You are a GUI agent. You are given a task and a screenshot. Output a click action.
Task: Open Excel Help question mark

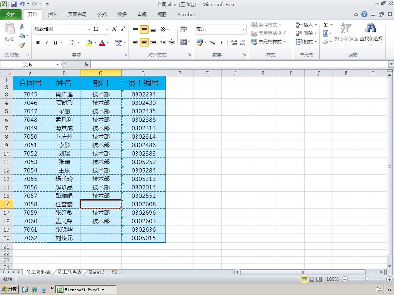coord(364,14)
